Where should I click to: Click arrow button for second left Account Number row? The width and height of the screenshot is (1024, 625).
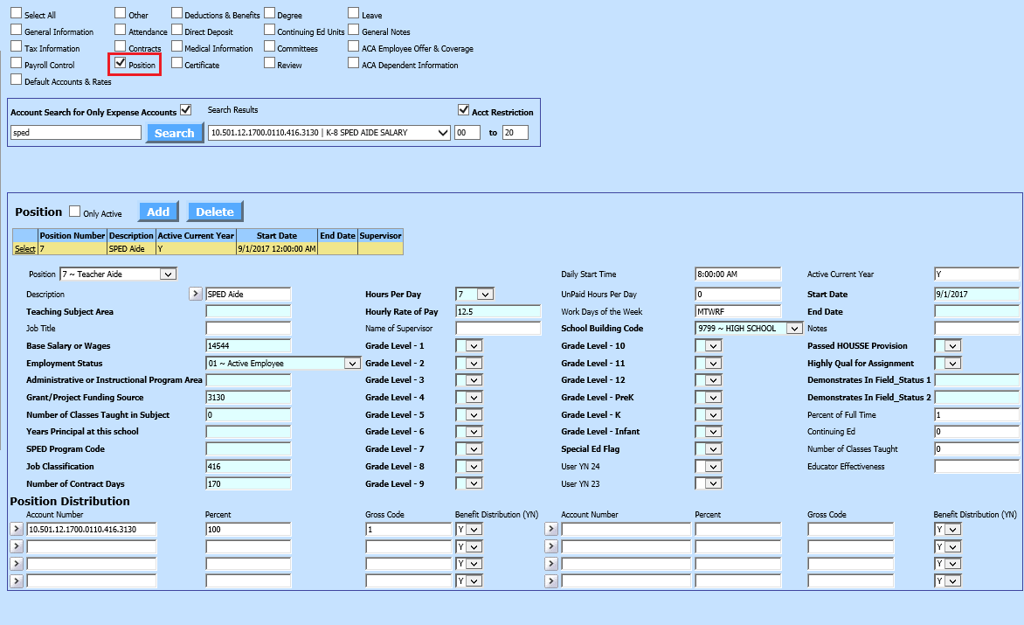point(17,547)
